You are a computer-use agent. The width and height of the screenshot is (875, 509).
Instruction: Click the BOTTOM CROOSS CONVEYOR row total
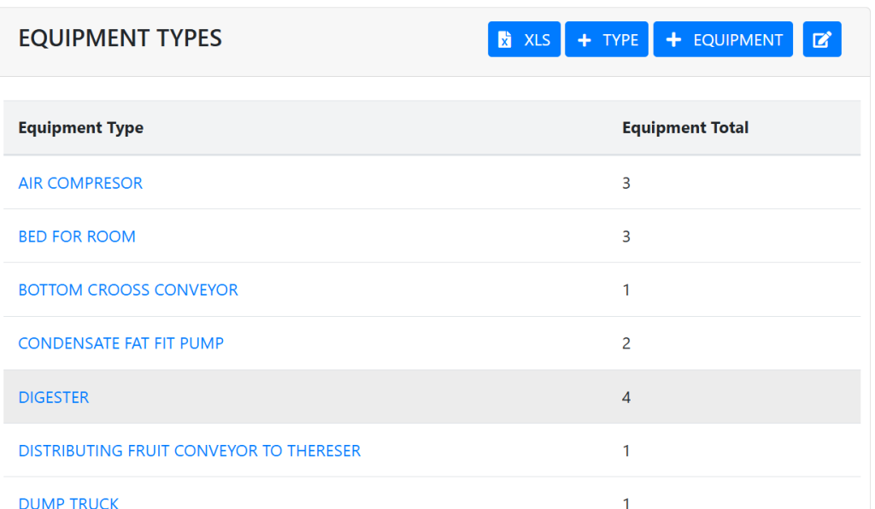pos(626,290)
